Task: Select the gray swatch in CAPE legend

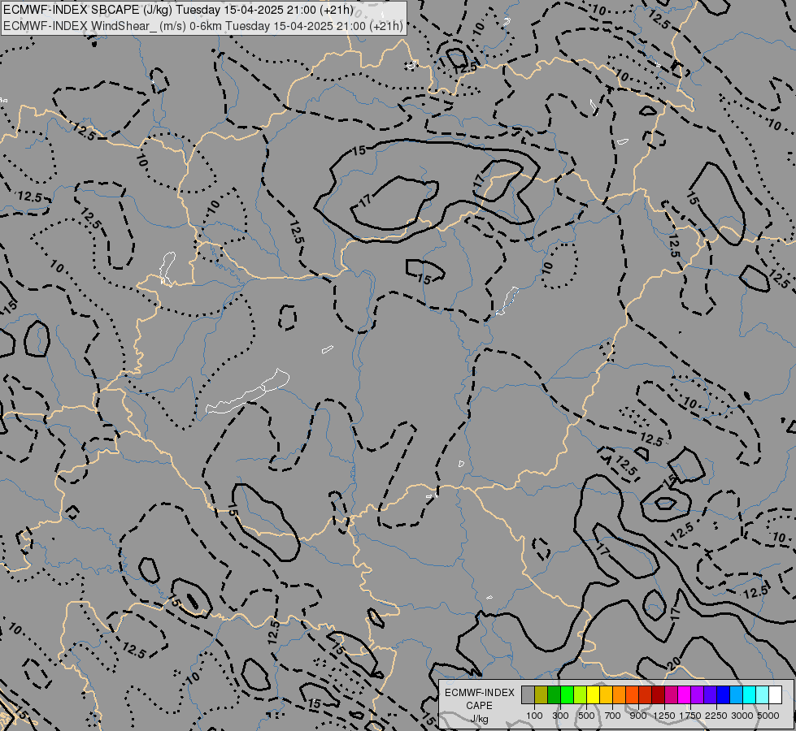Action: point(528,694)
